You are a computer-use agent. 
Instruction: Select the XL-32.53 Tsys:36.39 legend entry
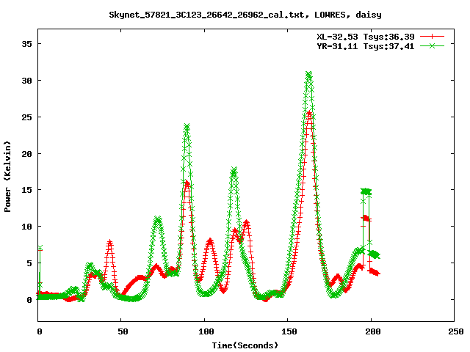click(366, 37)
